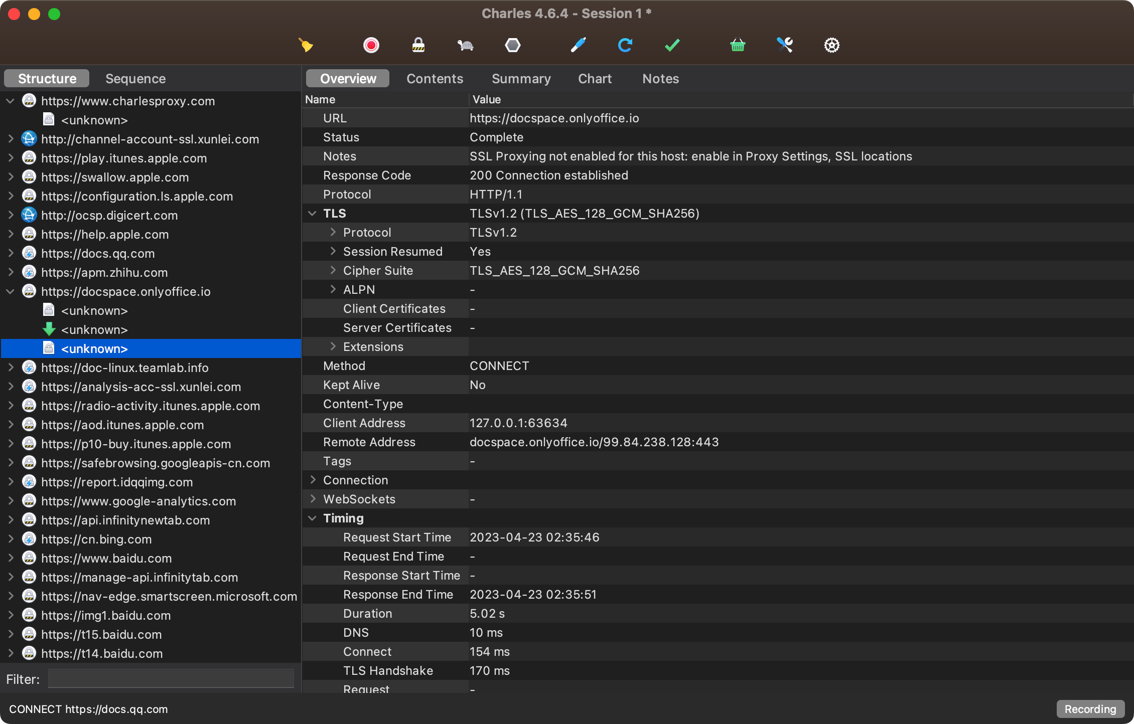Select the Remote Address value row
This screenshot has width=1134, height=724.
(594, 442)
